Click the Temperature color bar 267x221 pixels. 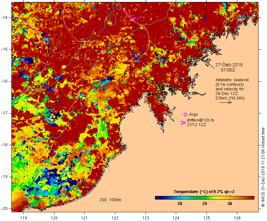tap(204, 198)
